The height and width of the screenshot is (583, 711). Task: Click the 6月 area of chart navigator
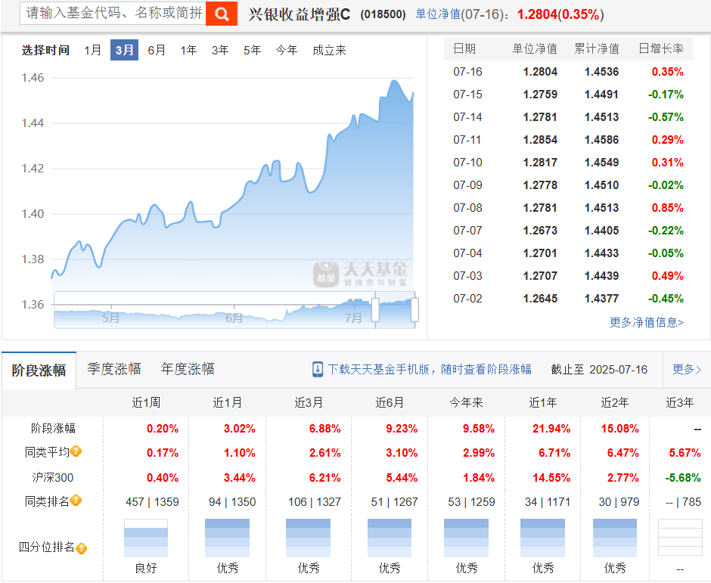234,318
